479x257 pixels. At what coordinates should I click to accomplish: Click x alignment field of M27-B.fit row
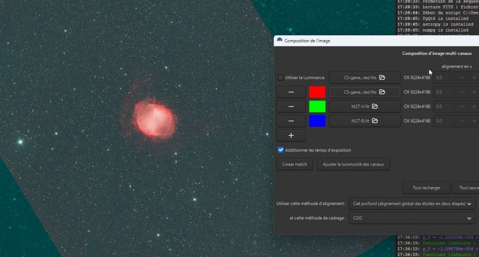pyautogui.click(x=445, y=121)
